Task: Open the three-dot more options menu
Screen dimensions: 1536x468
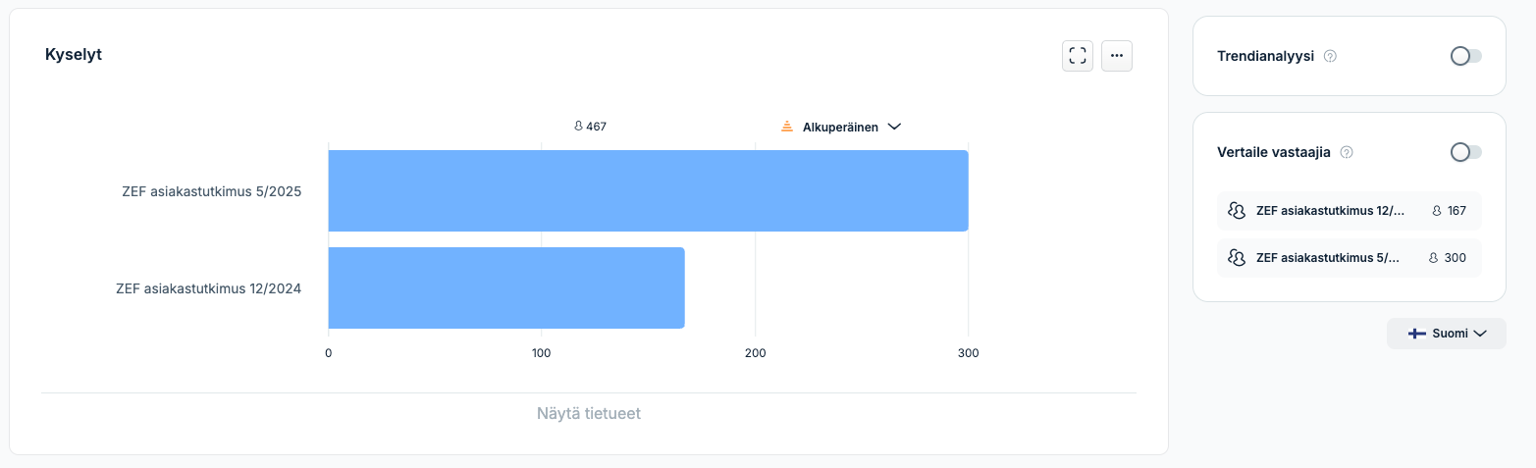Action: (1117, 56)
